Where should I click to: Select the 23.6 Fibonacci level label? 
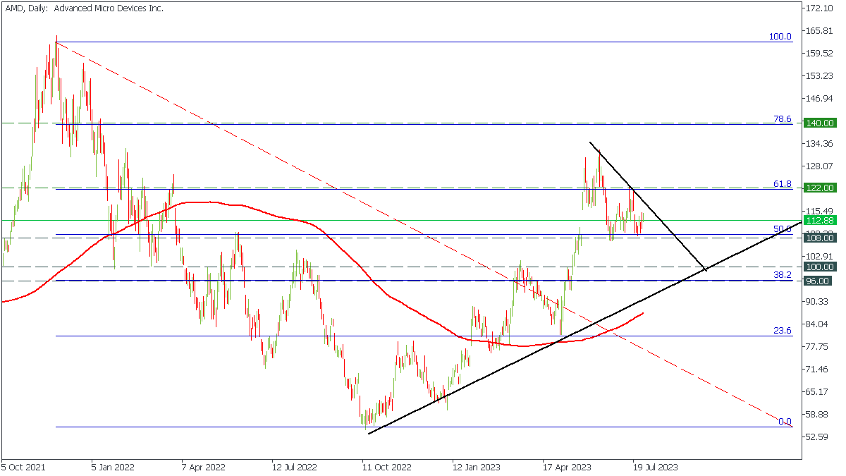(783, 331)
